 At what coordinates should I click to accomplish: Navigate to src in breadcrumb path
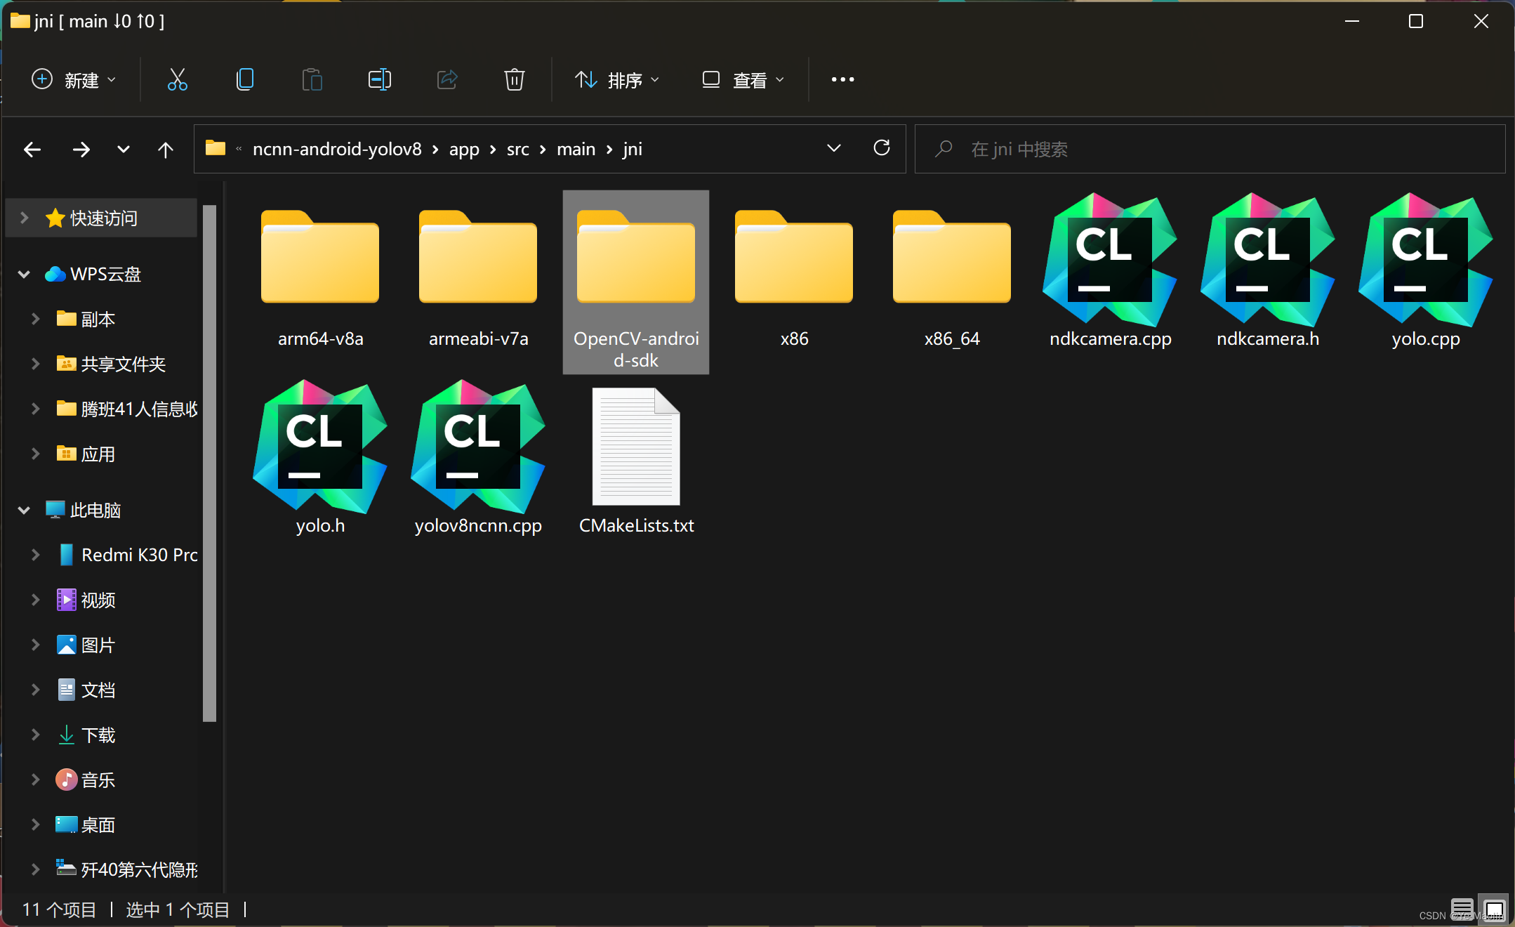[517, 149]
